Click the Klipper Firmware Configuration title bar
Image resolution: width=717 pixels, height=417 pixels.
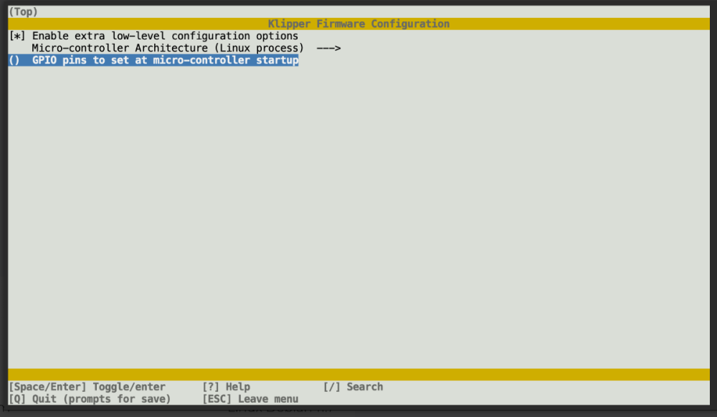coord(358,24)
